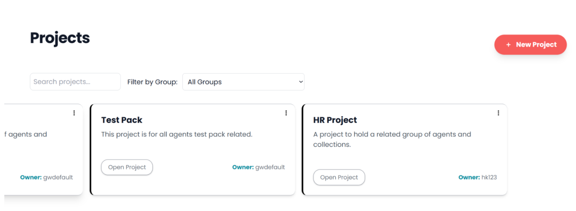Expand the All Groups filter dropdown
Screen dimensions: 576x211
click(243, 82)
